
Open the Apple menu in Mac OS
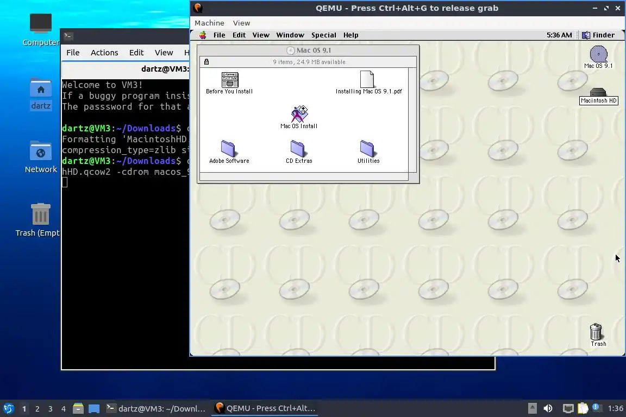pyautogui.click(x=203, y=35)
